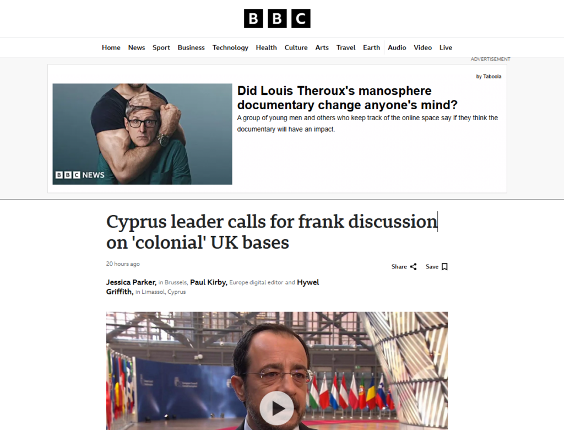564x430 pixels.
Task: Open the Technology section
Action: 230,47
